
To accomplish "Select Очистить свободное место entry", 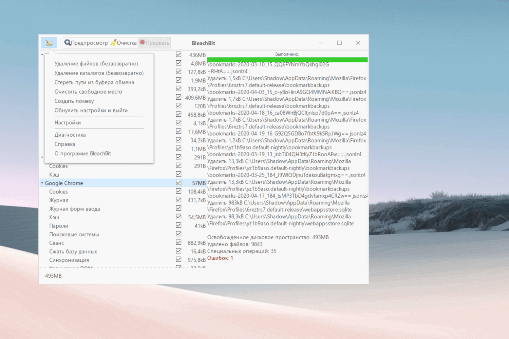I will 88,92.
